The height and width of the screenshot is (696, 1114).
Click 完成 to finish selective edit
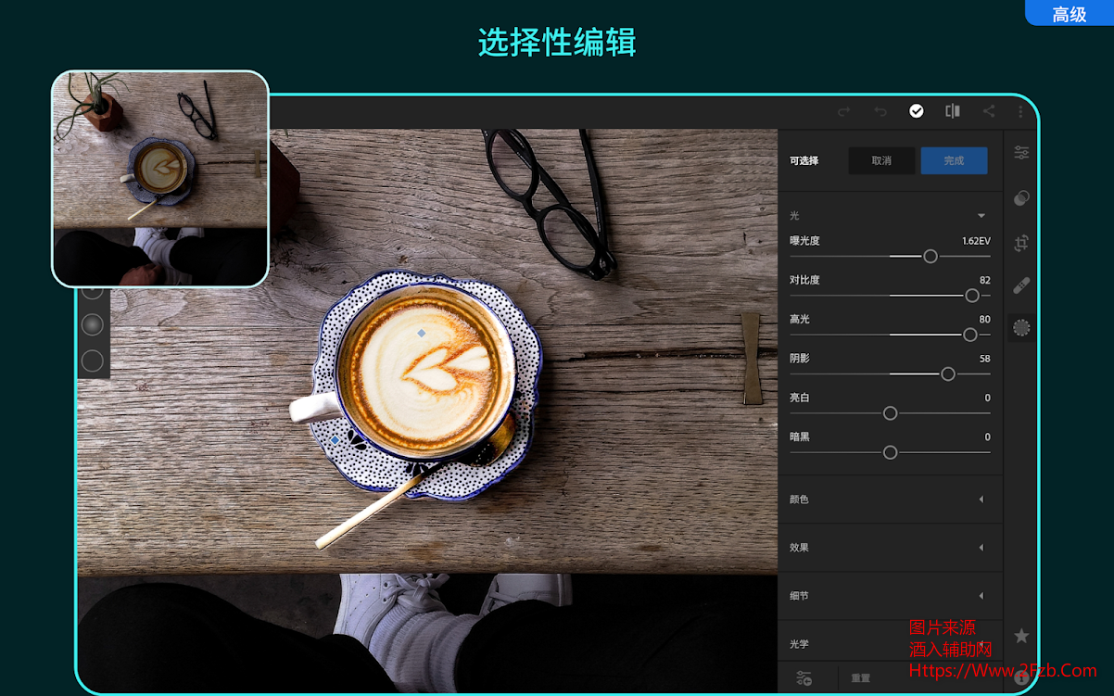(954, 161)
